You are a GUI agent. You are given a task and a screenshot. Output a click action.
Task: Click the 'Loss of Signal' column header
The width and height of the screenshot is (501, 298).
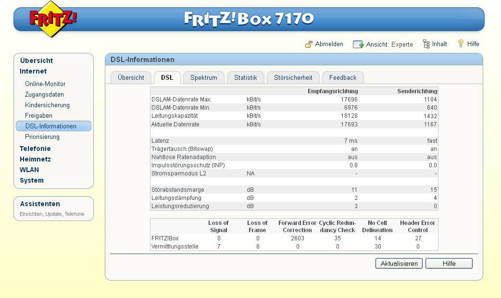tap(219, 226)
